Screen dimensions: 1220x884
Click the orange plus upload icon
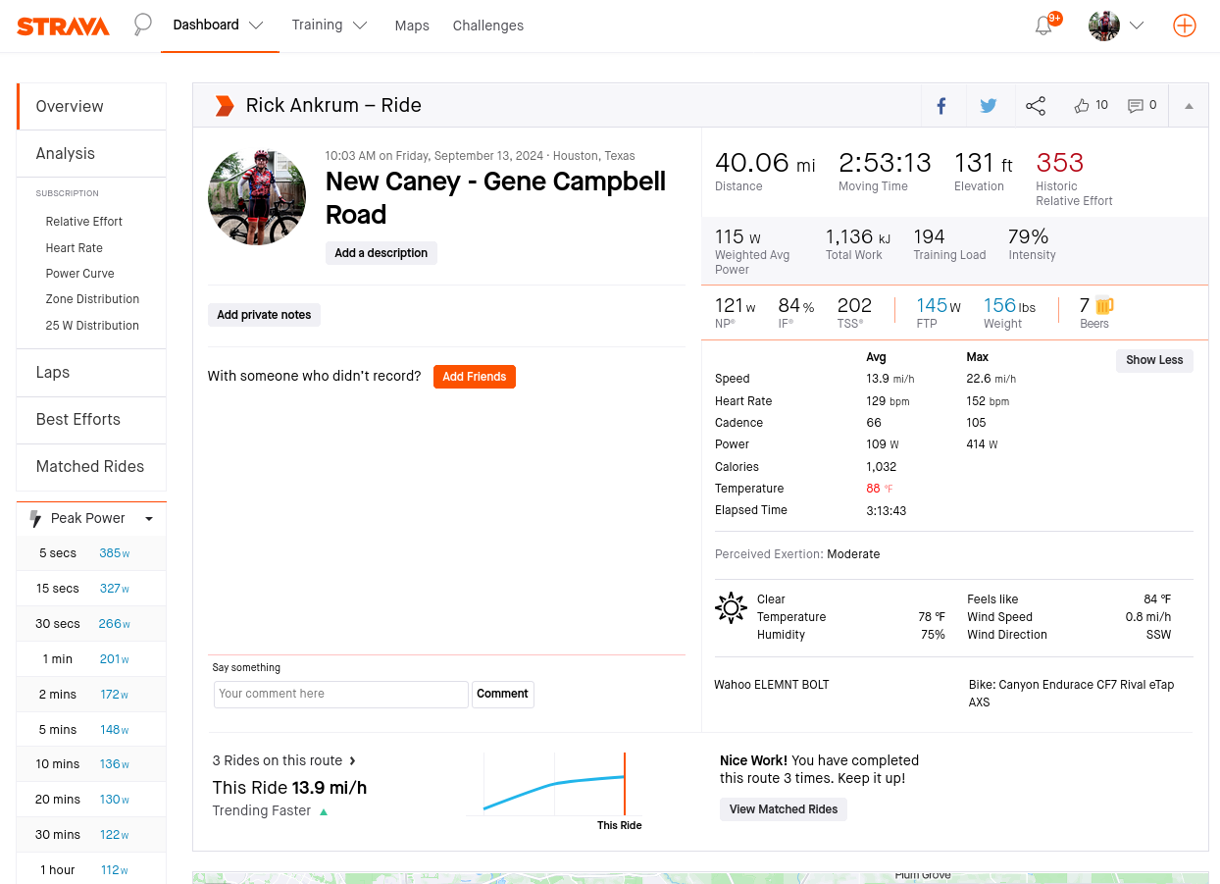1185,26
